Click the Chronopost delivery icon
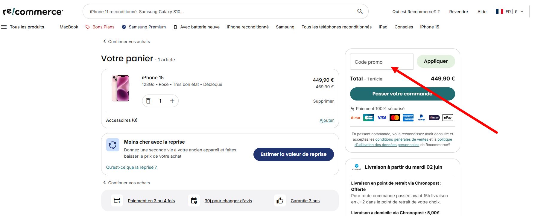The height and width of the screenshot is (216, 535). click(x=357, y=167)
